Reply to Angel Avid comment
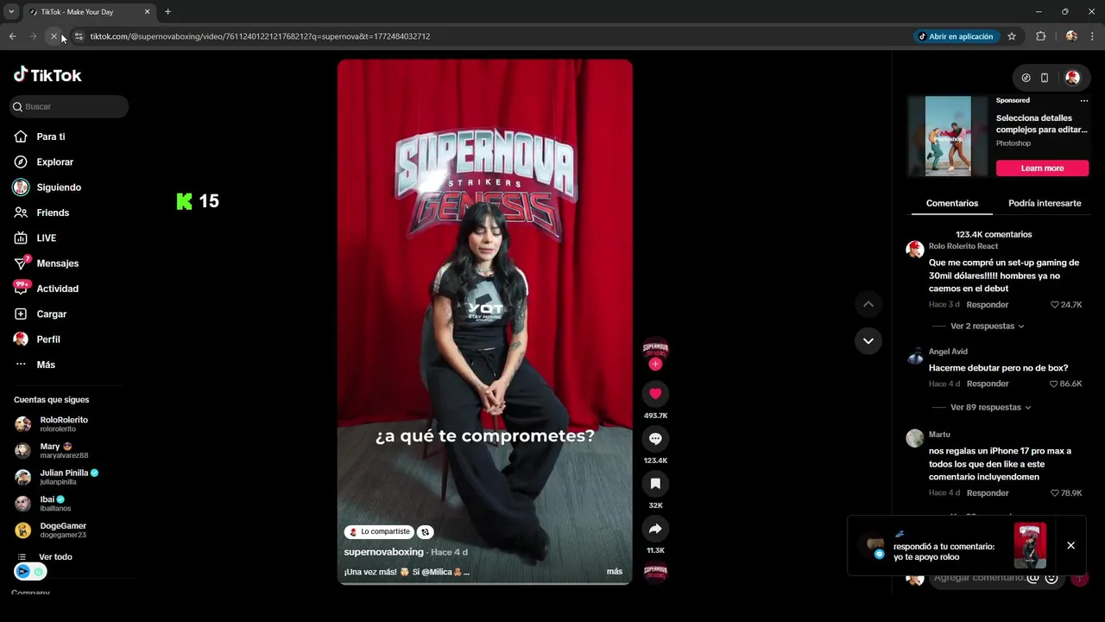 [x=988, y=384]
